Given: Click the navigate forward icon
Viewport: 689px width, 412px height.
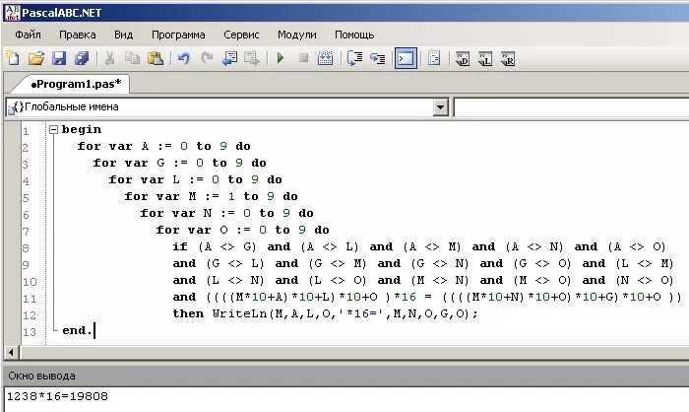Looking at the screenshot, I should [x=252, y=58].
